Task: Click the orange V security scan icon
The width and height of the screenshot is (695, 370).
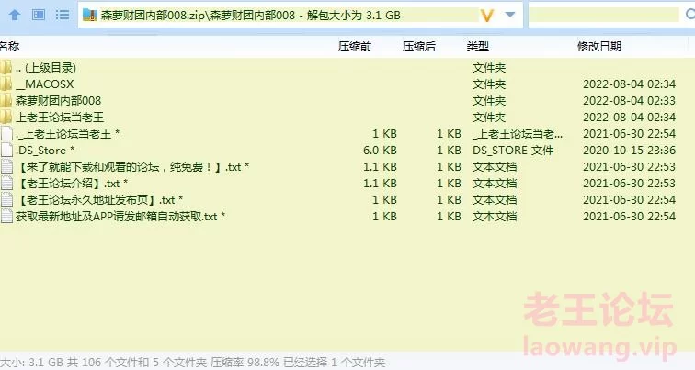Action: click(486, 16)
